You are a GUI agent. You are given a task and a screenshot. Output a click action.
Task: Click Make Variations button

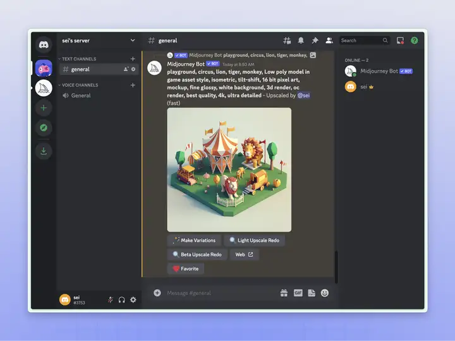(x=194, y=241)
